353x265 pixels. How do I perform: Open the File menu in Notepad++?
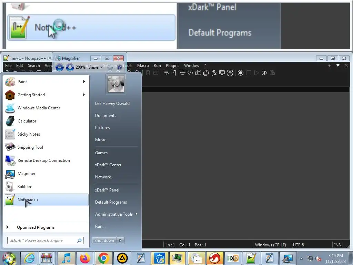pyautogui.click(x=8, y=66)
